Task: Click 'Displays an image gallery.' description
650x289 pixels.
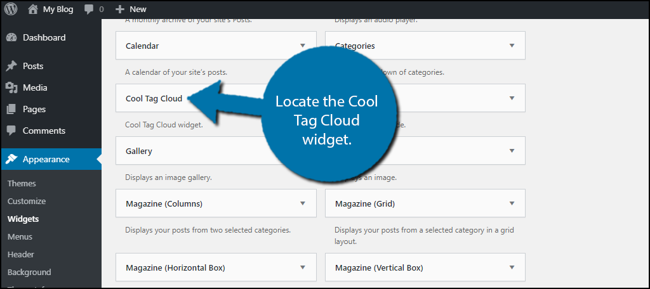Action: 169,177
